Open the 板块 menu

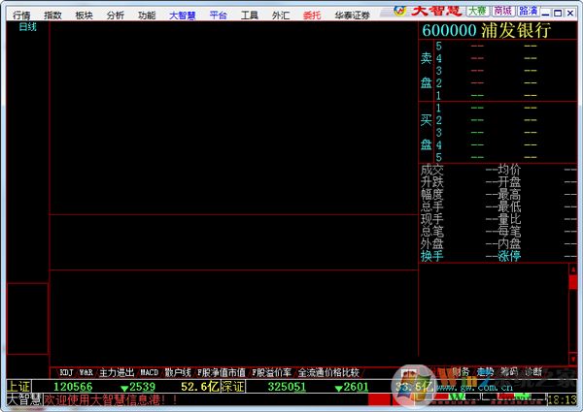coord(84,16)
